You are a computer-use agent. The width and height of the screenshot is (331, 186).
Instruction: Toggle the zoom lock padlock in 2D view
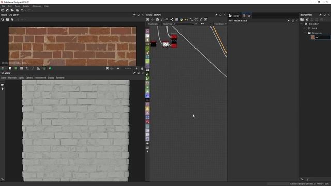tap(142, 68)
